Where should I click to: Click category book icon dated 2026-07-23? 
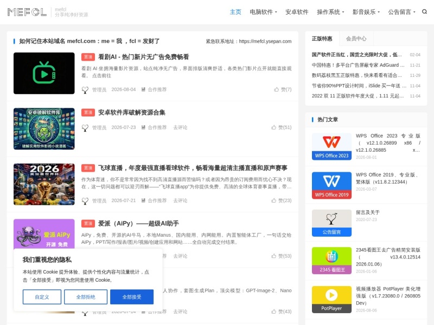click(143, 127)
